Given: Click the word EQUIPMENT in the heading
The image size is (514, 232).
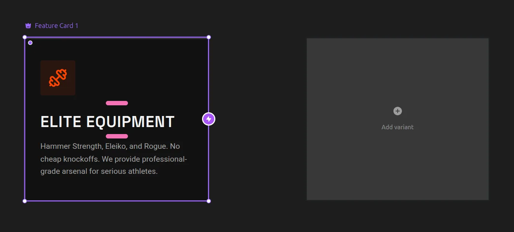Looking at the screenshot, I should [x=130, y=122].
